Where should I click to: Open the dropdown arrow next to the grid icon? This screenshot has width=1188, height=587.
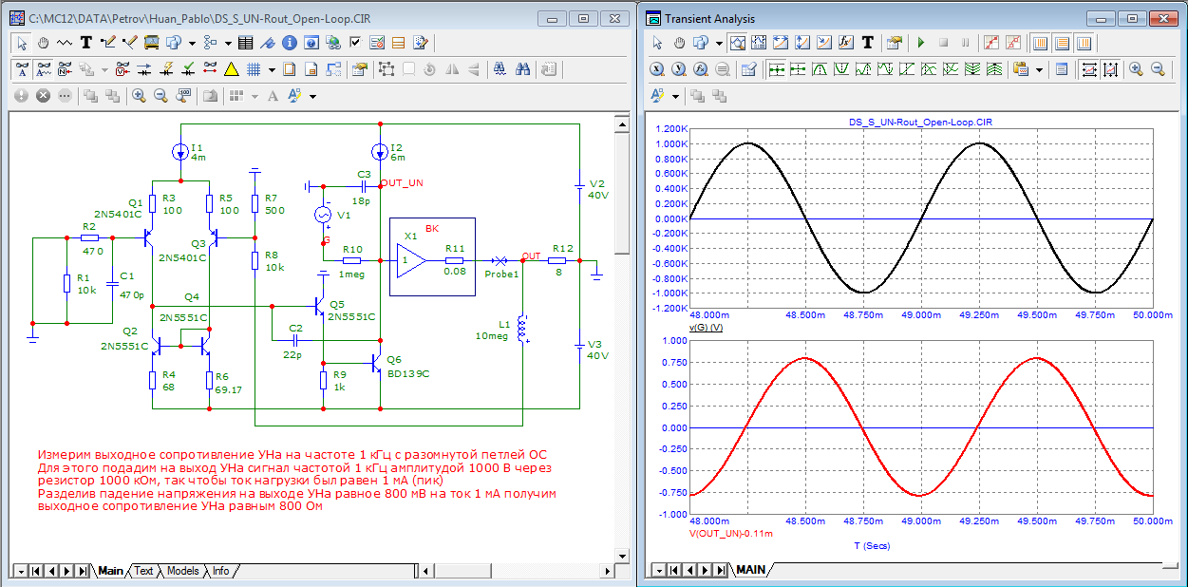(x=272, y=68)
